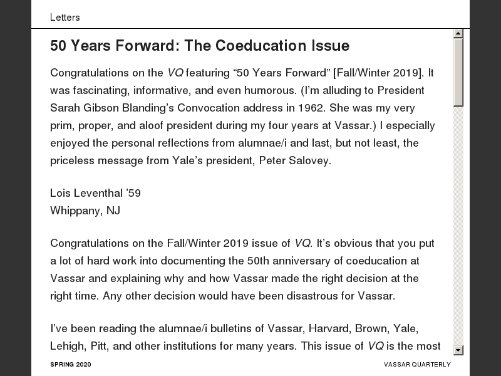Click the scroll down arrow button
This screenshot has height=376, width=501.
(x=458, y=350)
